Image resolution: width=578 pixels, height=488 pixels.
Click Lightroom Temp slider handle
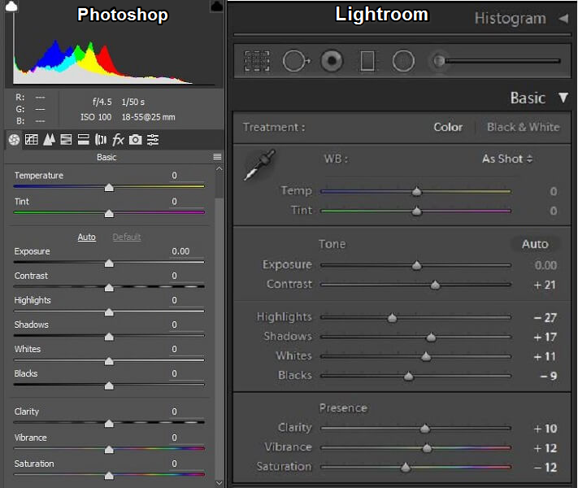[416, 191]
